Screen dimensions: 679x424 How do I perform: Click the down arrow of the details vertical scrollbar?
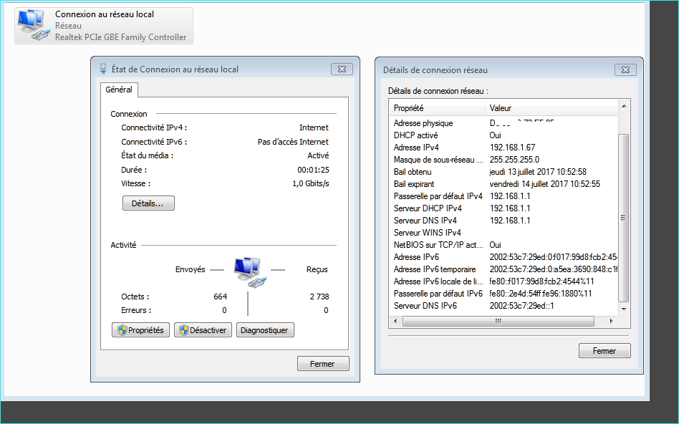click(623, 309)
